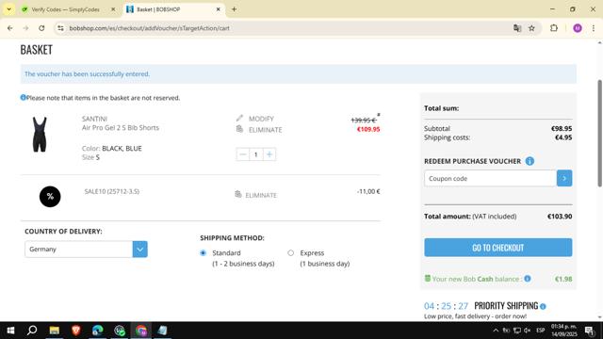Screen dimensions: 603x339
Task: Open the taskbar clock and date
Action: [563, 331]
